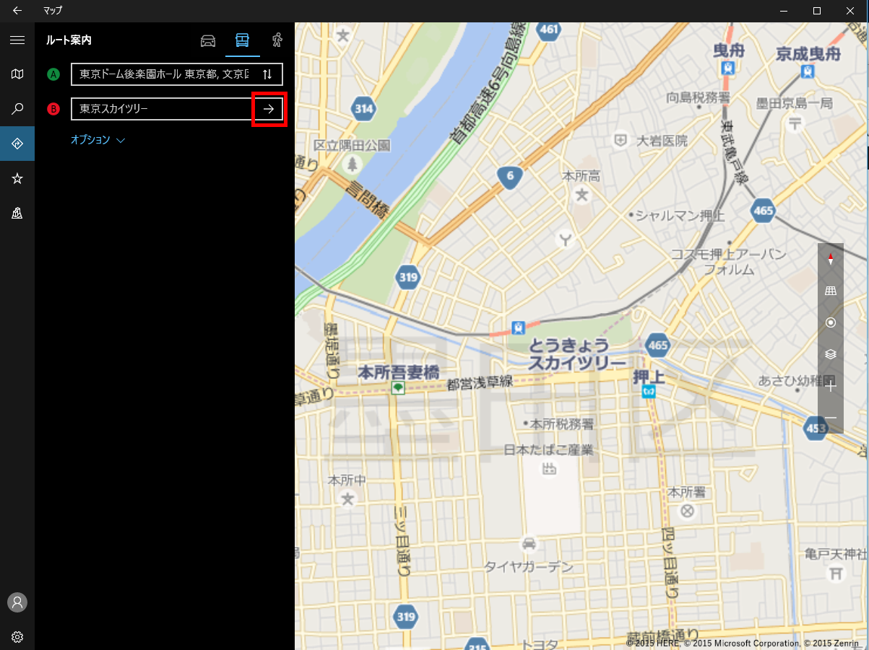Image resolution: width=869 pixels, height=650 pixels.
Task: Switch to driving directions car tab
Action: click(x=208, y=40)
